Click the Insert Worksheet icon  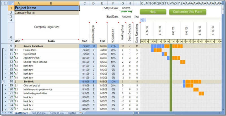(x=81, y=113)
